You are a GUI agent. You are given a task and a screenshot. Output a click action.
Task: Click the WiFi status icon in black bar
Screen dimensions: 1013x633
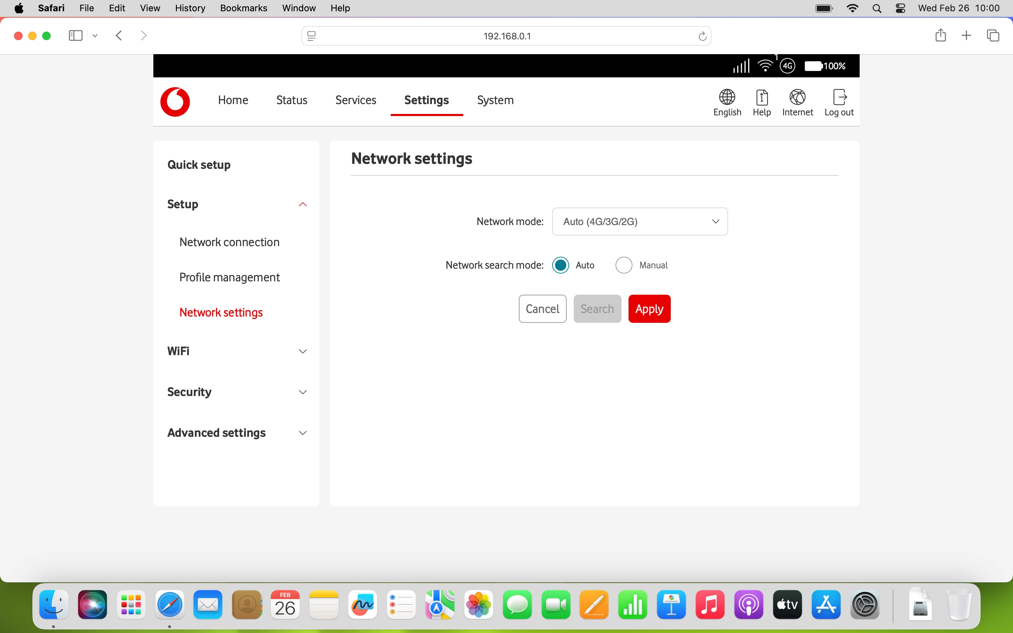pos(765,66)
